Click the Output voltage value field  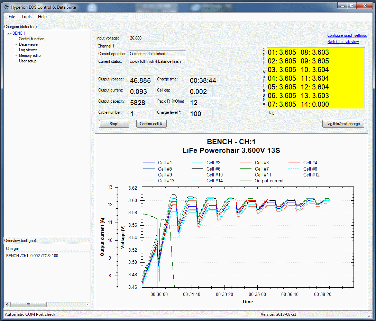[140, 80]
